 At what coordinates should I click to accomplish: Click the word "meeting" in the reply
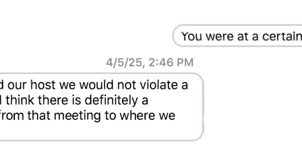point(77,116)
